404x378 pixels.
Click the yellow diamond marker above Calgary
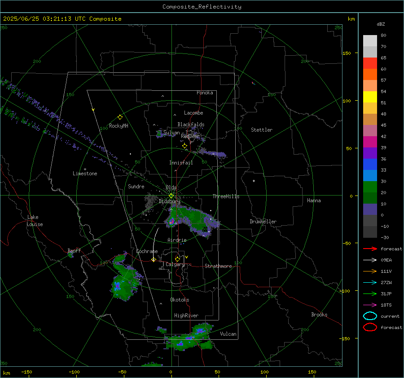177,259
